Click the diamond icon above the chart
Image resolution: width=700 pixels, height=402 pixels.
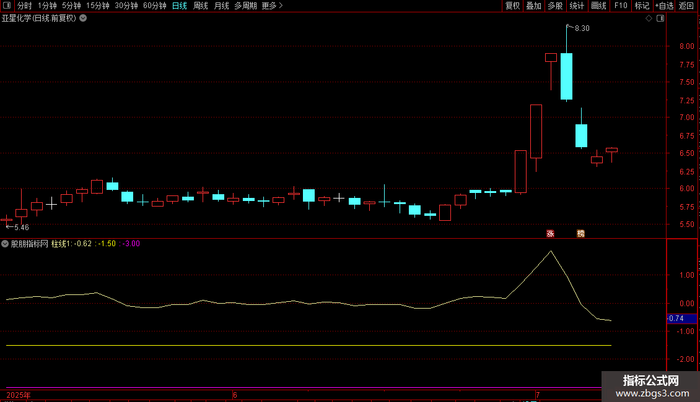point(649,19)
